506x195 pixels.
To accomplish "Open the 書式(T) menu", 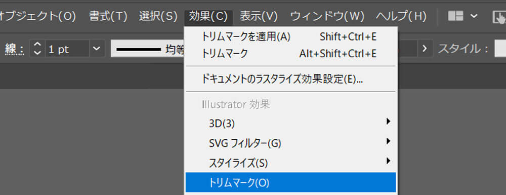I will 108,16.
